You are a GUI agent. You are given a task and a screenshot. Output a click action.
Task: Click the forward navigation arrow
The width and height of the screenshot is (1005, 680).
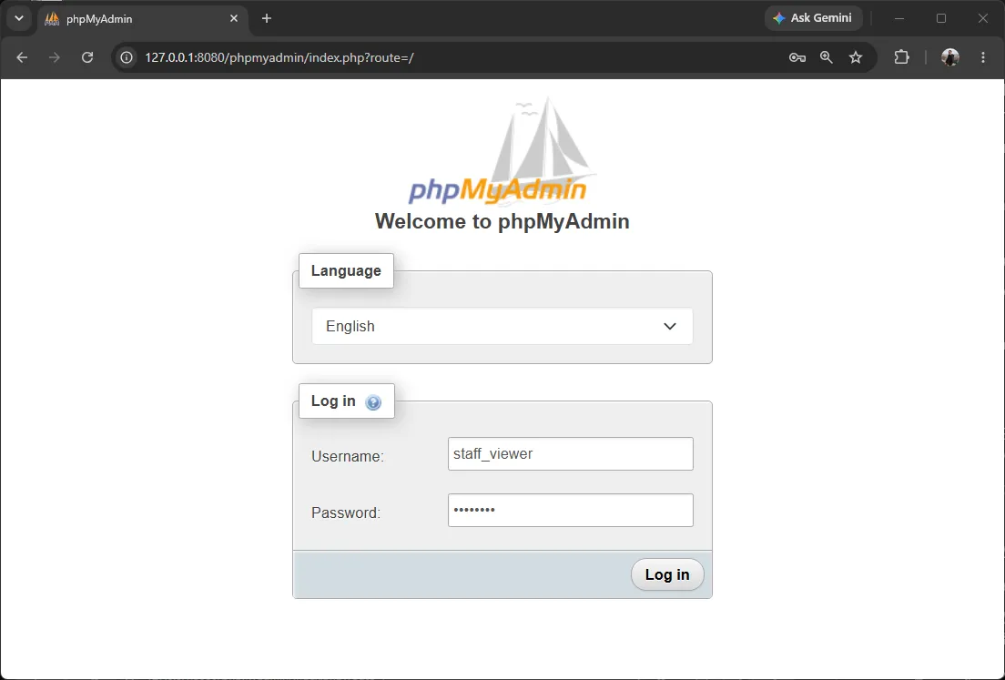click(x=55, y=57)
